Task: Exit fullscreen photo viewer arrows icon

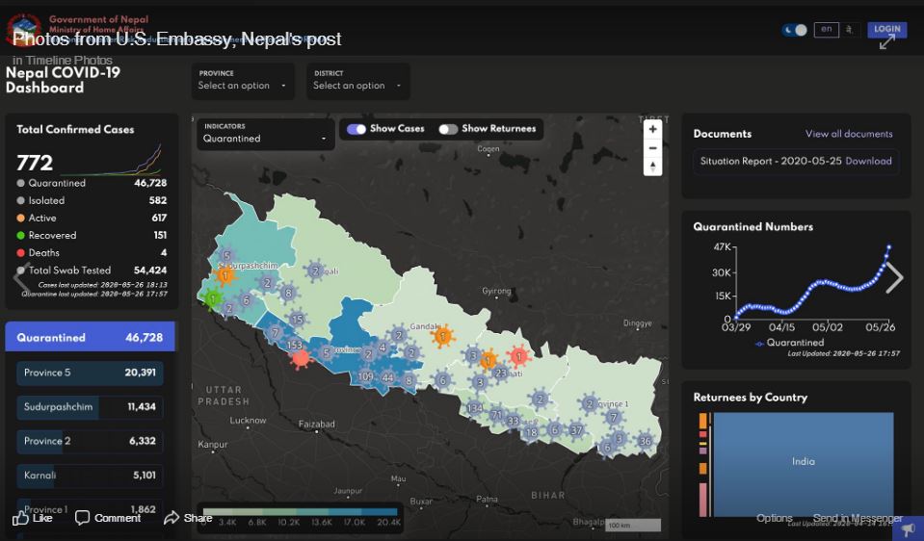Action: (x=886, y=42)
